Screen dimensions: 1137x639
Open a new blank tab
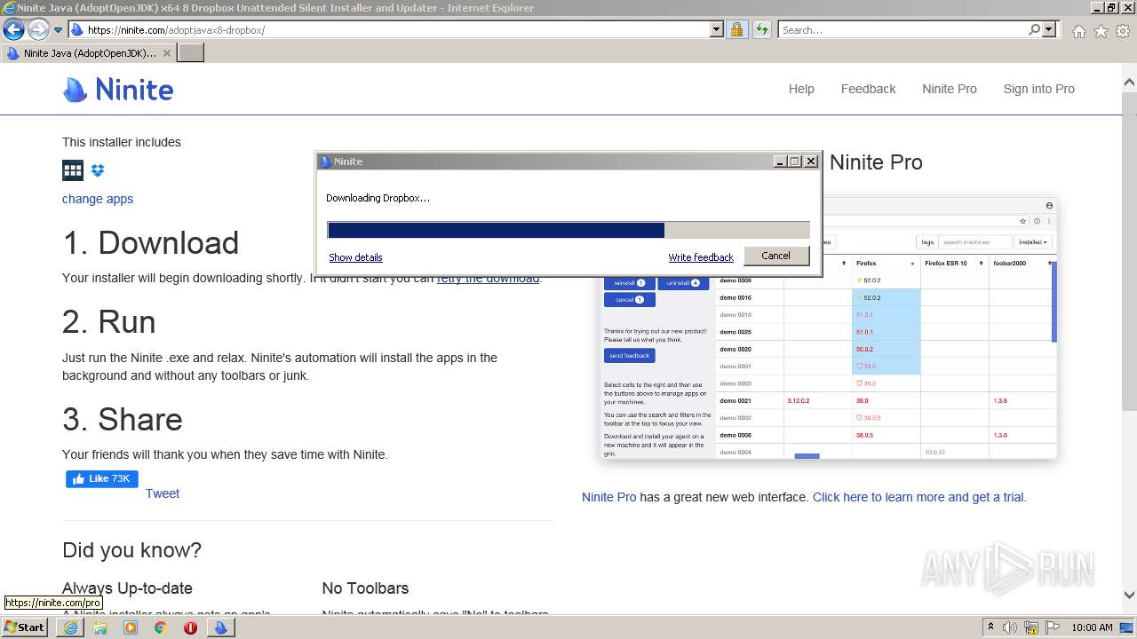(x=191, y=53)
